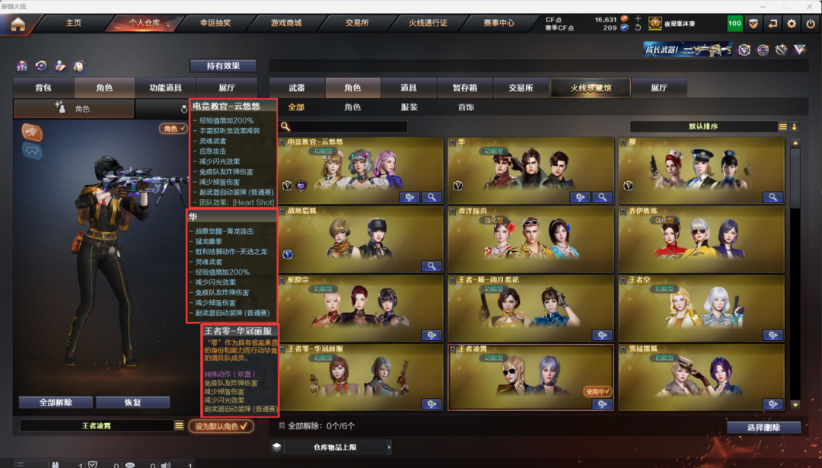
Task: Toggle 设为默认角色 checkbox button
Action: [x=221, y=426]
